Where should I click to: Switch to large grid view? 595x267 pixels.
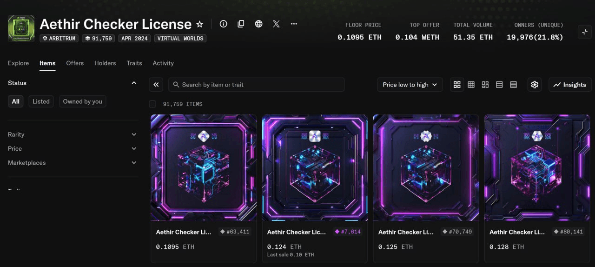click(457, 85)
